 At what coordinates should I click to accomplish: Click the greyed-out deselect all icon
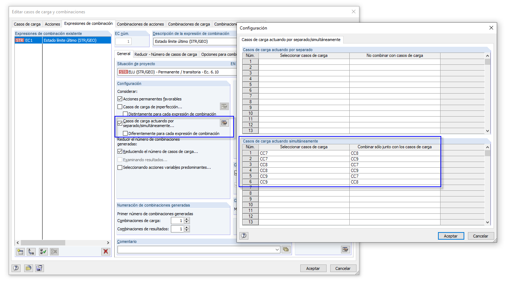[x=54, y=252]
